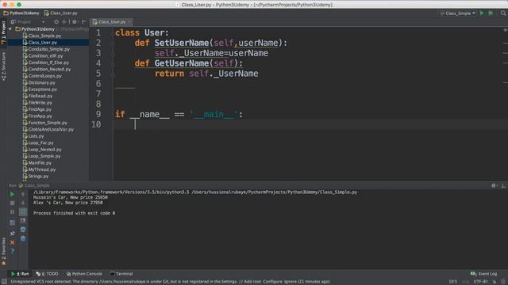The width and height of the screenshot is (508, 285).
Task: Open Dictionary.py file
Action: click(x=39, y=82)
